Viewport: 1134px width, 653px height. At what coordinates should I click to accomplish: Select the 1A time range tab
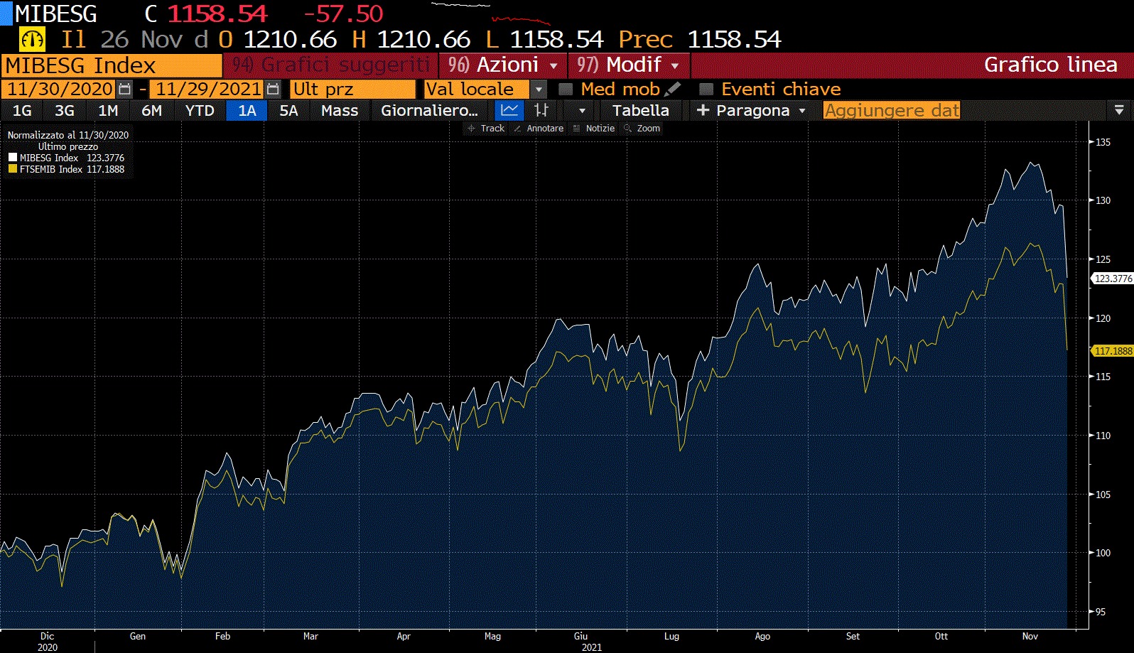[247, 110]
